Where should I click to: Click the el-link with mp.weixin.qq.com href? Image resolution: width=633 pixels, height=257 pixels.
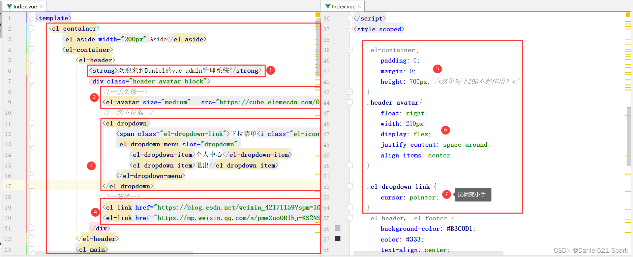tap(211, 218)
